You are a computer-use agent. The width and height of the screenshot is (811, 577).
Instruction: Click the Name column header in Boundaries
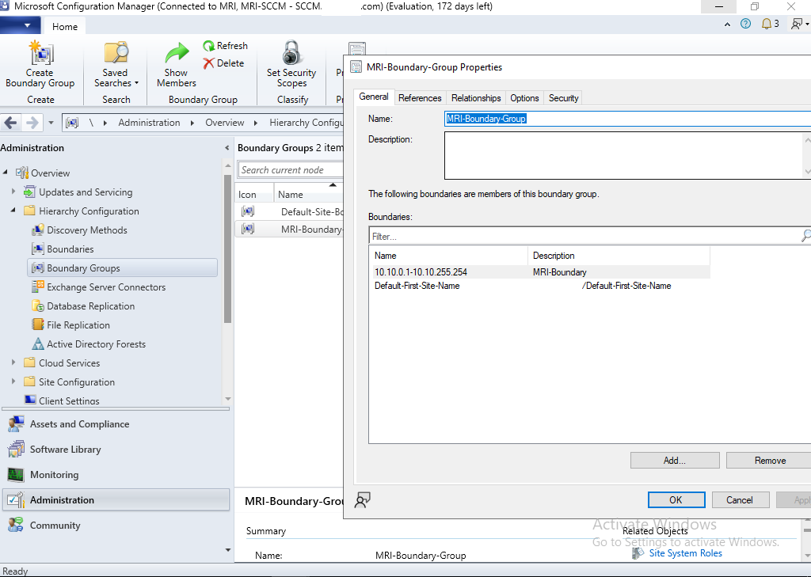pos(449,256)
